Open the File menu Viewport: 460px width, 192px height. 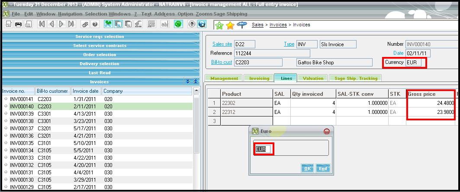tap(16, 14)
